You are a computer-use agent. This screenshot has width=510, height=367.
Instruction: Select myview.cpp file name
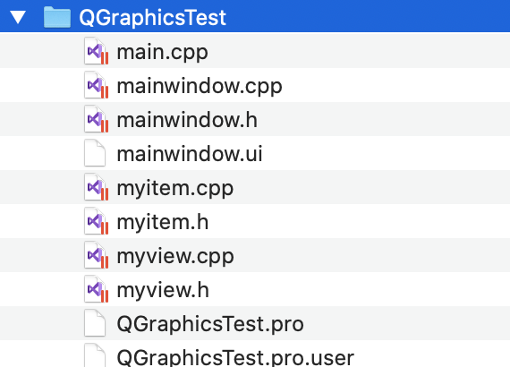pyautogui.click(x=175, y=256)
